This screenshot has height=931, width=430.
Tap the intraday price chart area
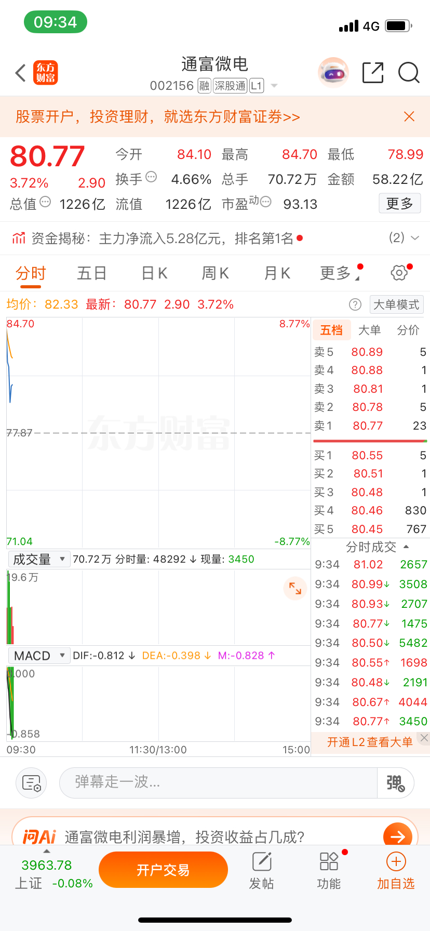tap(158, 432)
